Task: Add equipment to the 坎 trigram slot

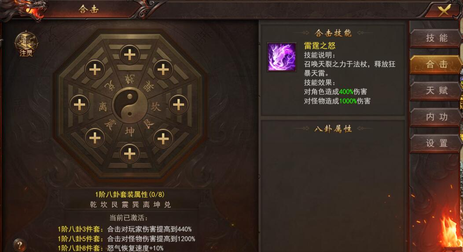Action: coord(178,104)
